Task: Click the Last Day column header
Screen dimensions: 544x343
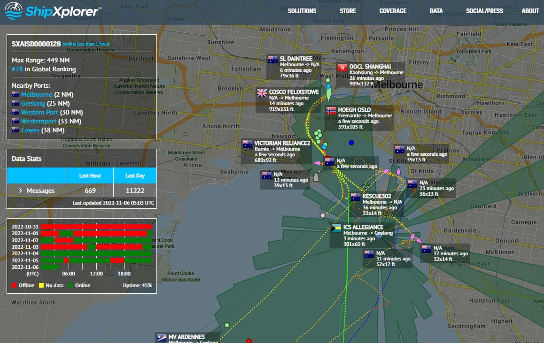Action: tap(135, 175)
